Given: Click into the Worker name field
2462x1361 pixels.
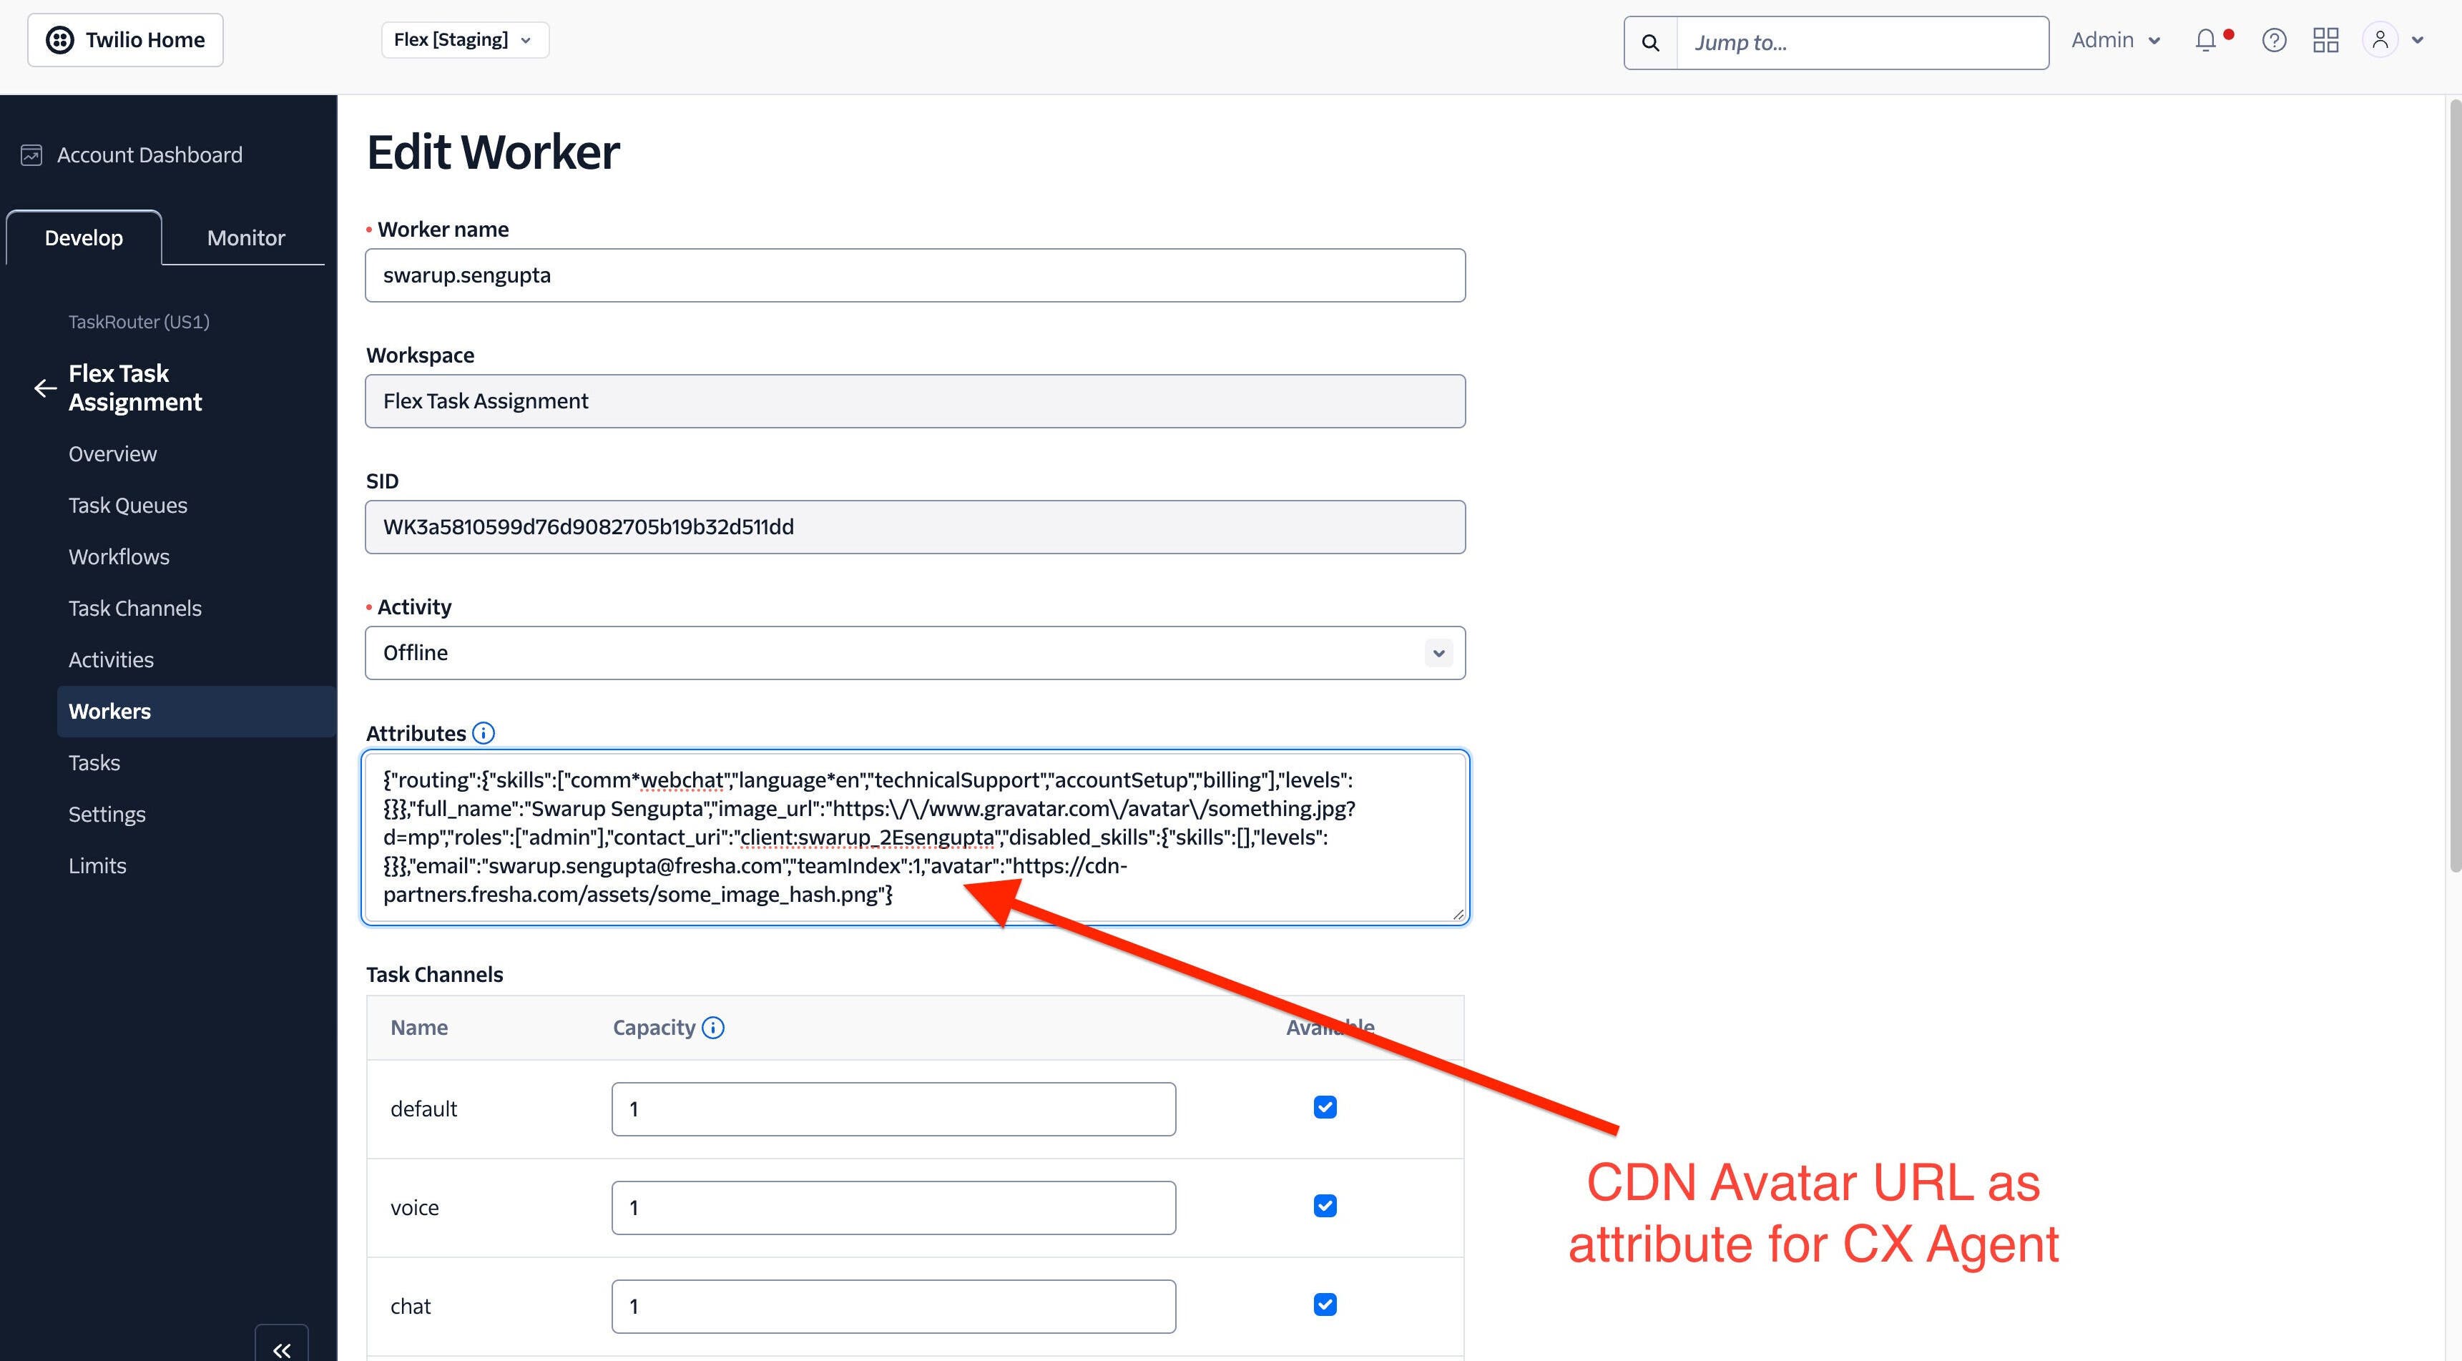Looking at the screenshot, I should point(915,275).
